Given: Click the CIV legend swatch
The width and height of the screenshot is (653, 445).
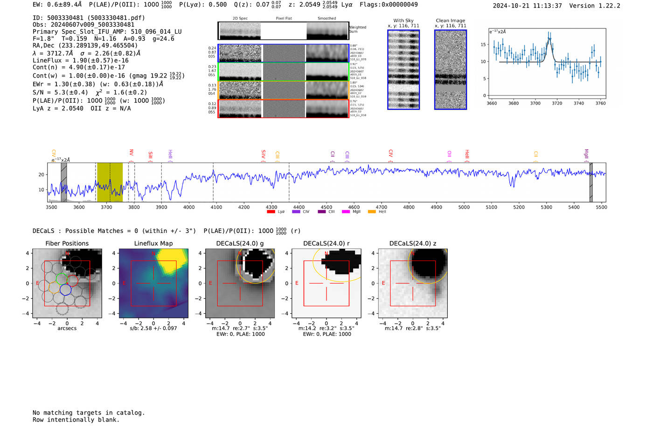Looking at the screenshot, I should pyautogui.click(x=296, y=212).
